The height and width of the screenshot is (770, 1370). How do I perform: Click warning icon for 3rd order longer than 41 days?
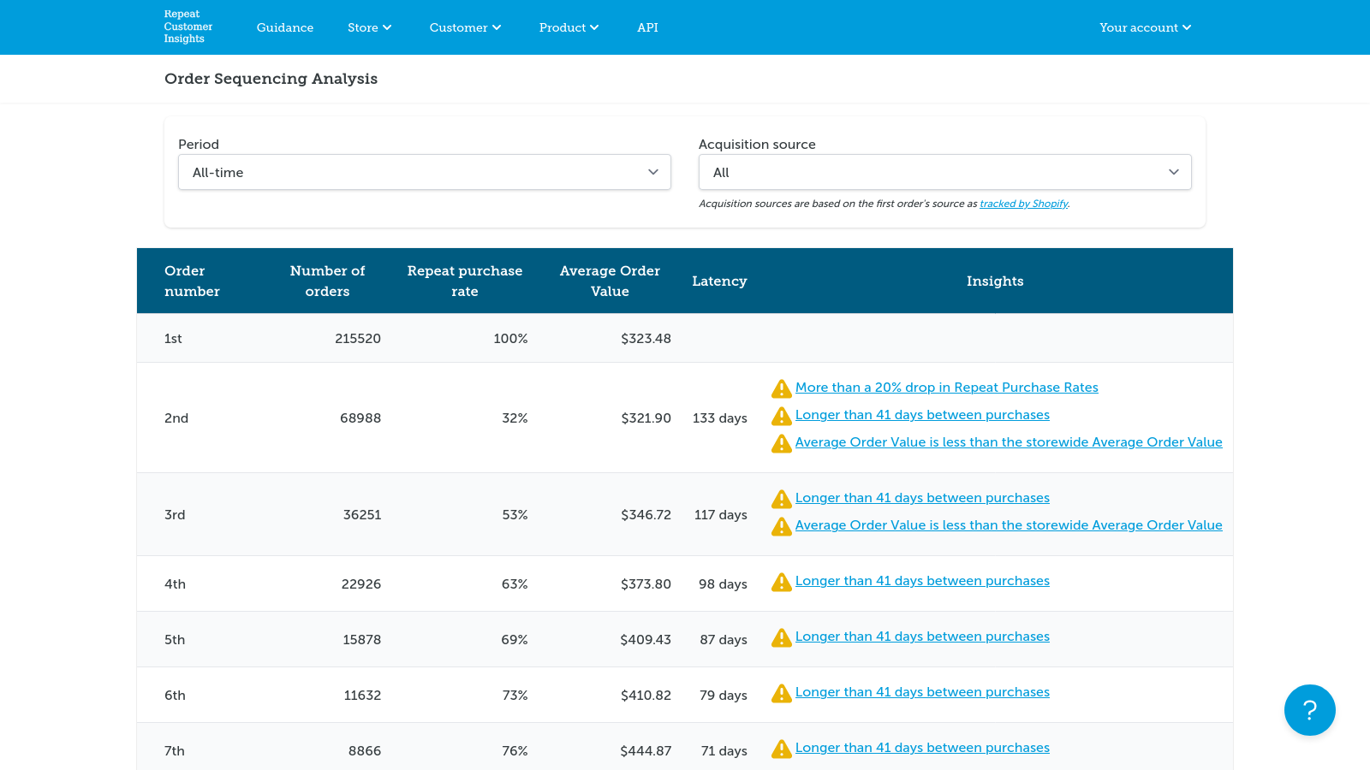[782, 499]
